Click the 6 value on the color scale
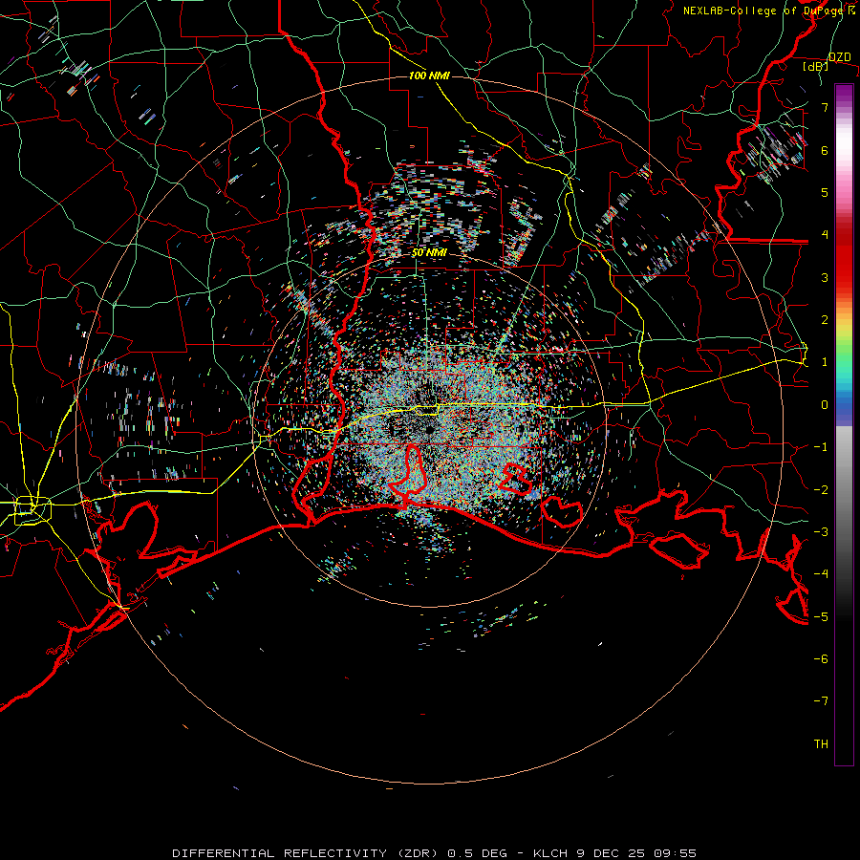The width and height of the screenshot is (860, 860). pyautogui.click(x=825, y=150)
